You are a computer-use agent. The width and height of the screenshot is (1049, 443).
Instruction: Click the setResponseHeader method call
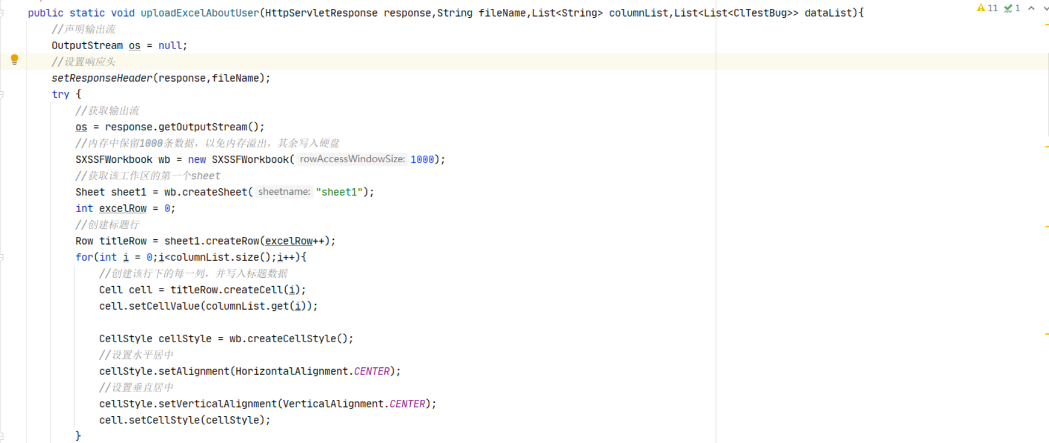tap(102, 78)
